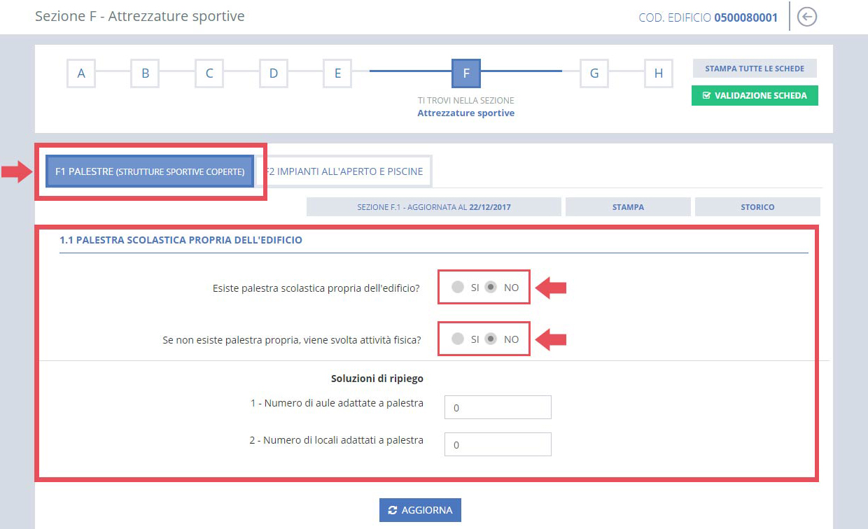Go to section B step
This screenshot has height=529, width=868.
(145, 73)
